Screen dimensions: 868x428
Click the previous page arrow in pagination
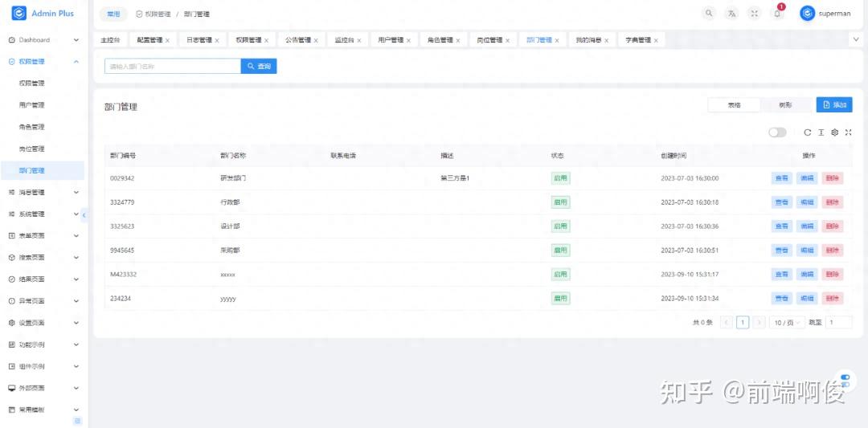coord(727,322)
